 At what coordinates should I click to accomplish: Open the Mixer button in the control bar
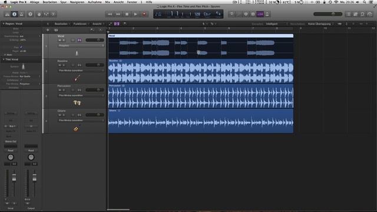point(46,14)
